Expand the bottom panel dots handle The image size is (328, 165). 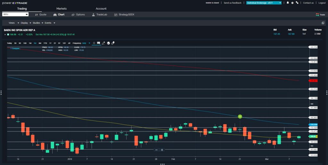pos(162,164)
